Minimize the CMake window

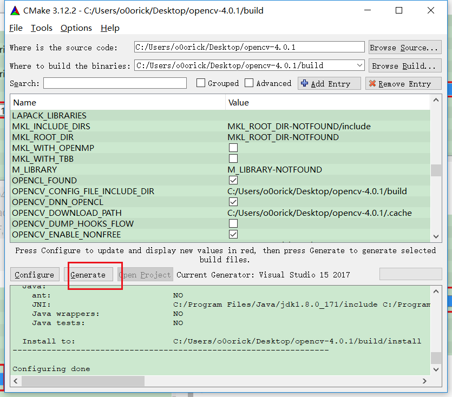click(368, 10)
